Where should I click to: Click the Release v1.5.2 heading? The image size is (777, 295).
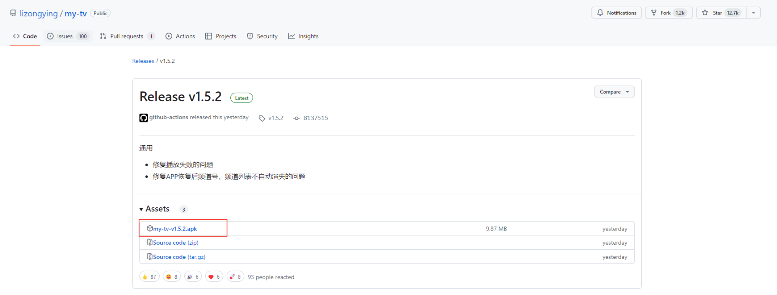181,97
